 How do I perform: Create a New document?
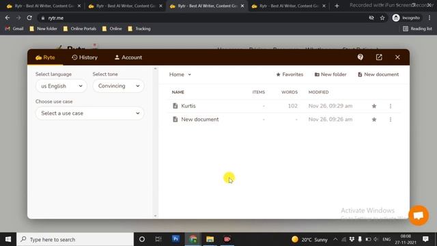(x=378, y=74)
